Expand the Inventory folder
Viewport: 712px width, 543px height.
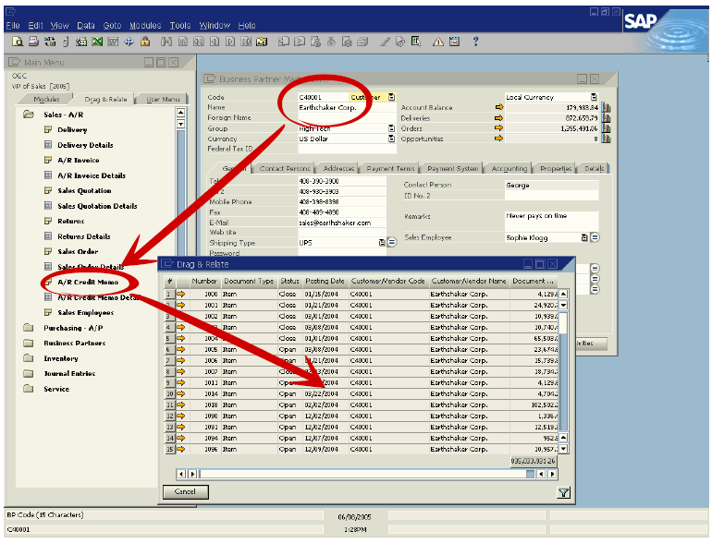pyautogui.click(x=29, y=358)
